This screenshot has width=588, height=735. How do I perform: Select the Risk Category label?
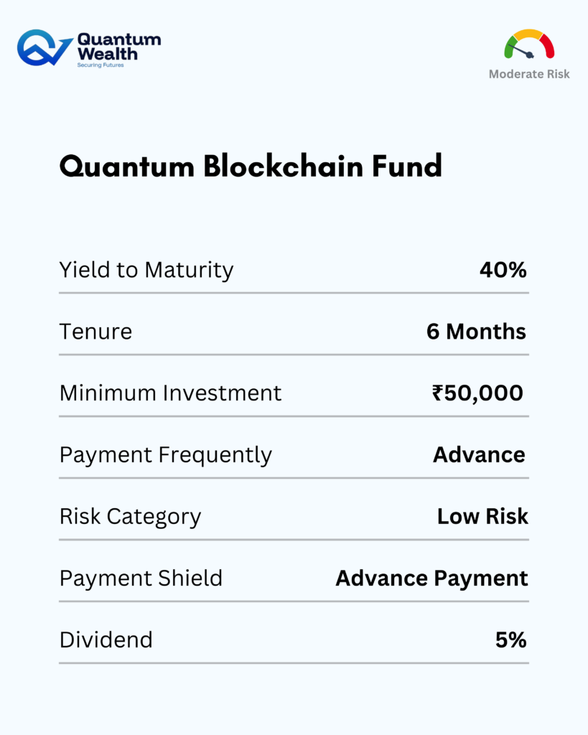(130, 517)
